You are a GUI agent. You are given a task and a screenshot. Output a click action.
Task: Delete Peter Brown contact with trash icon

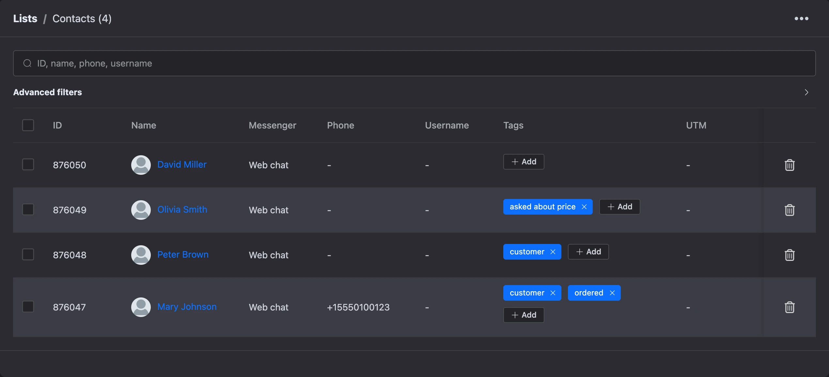coord(790,255)
